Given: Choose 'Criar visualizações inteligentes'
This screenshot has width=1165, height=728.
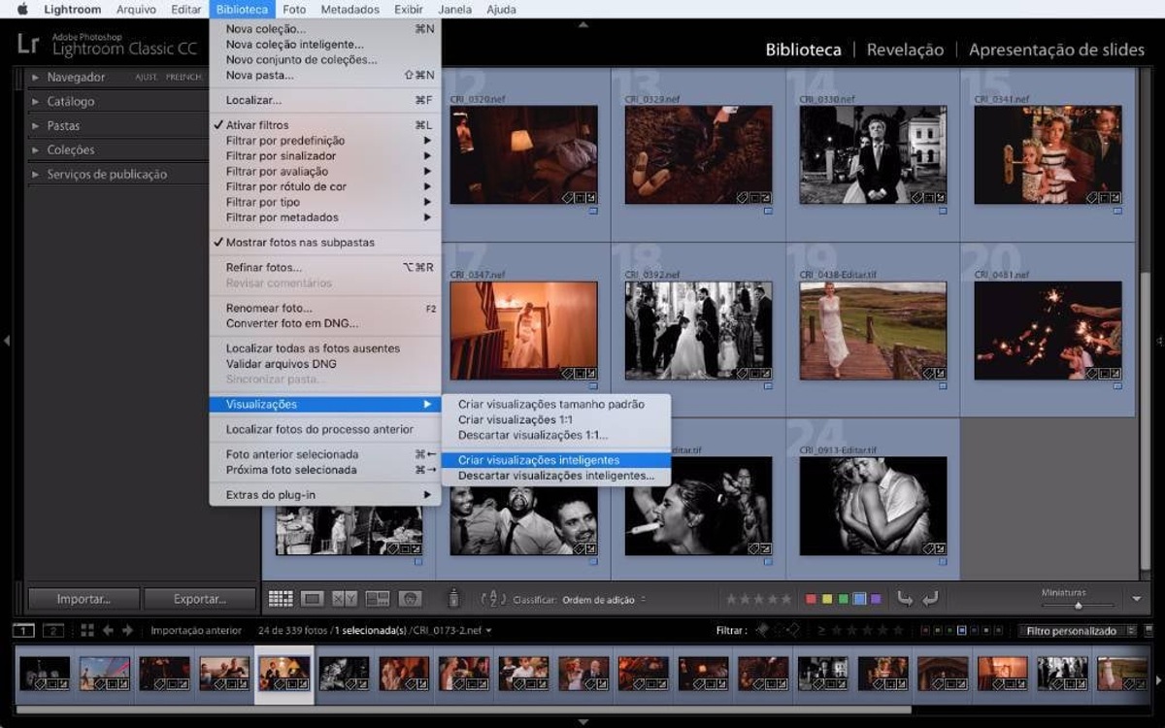Looking at the screenshot, I should [556, 460].
